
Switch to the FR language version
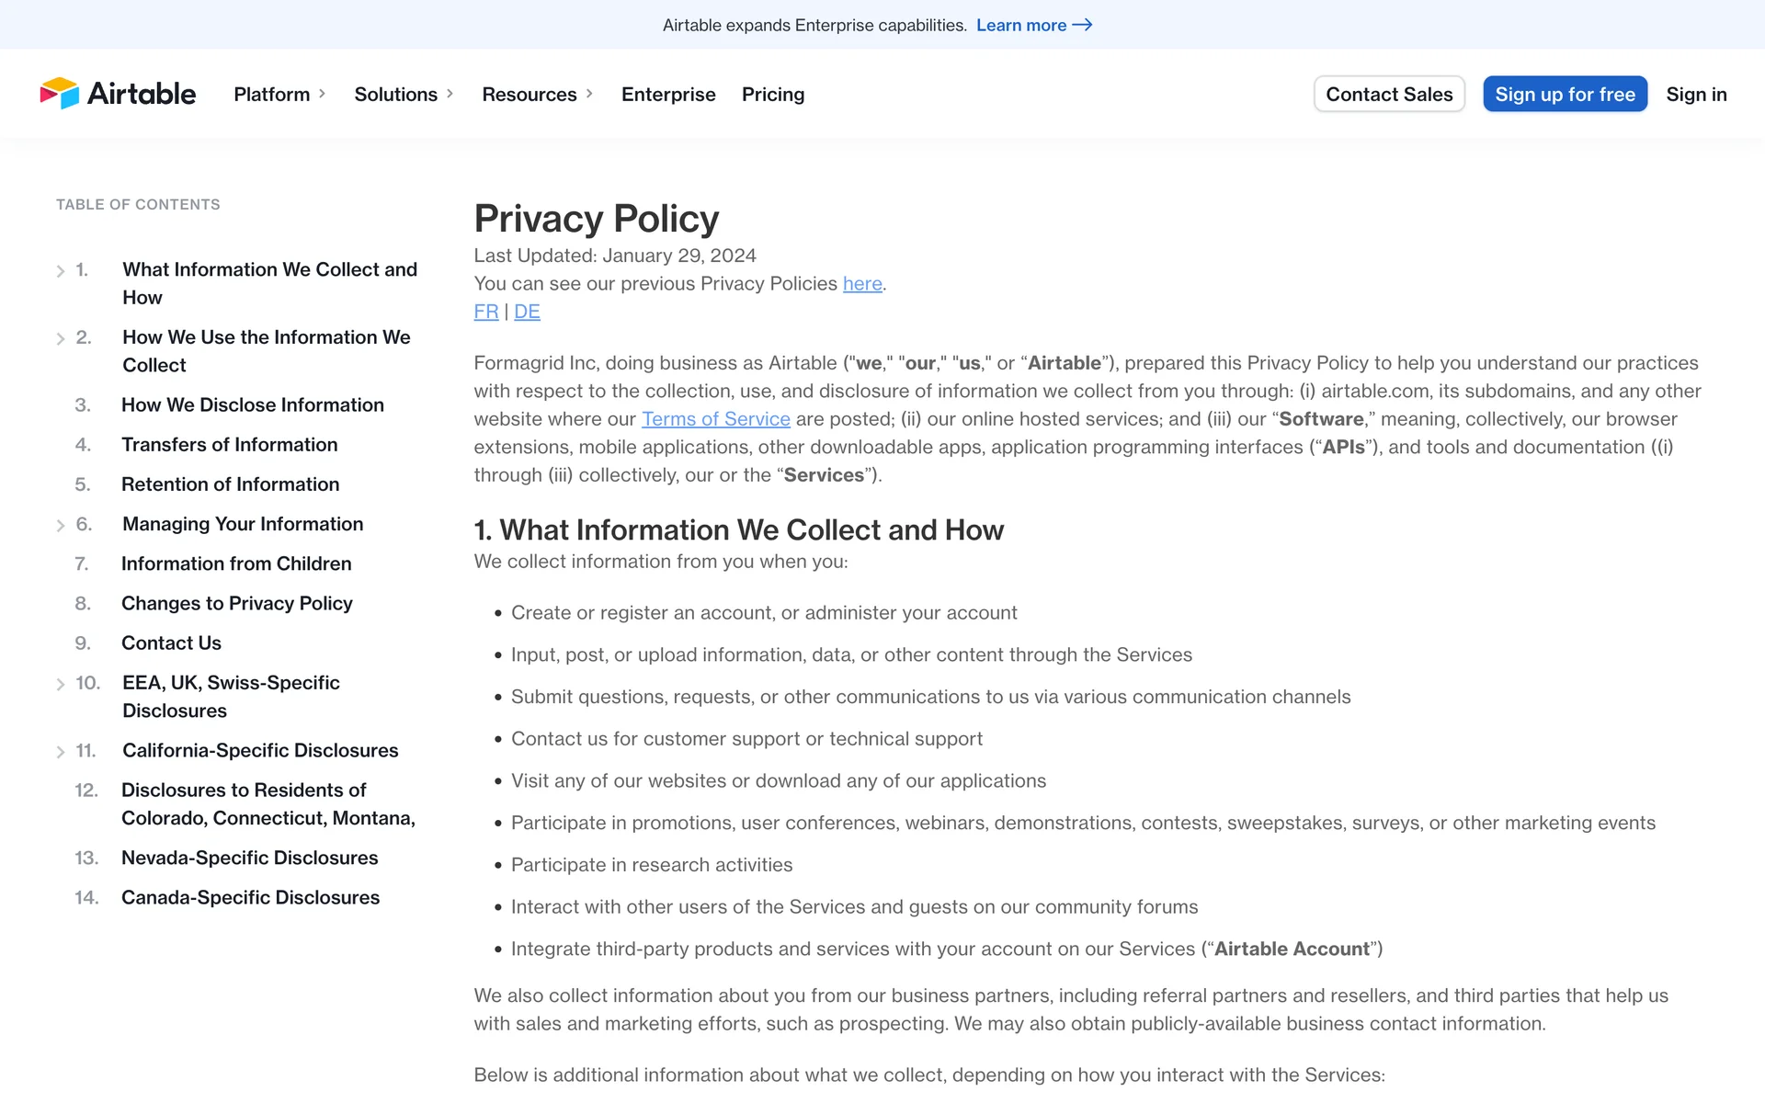click(x=485, y=312)
